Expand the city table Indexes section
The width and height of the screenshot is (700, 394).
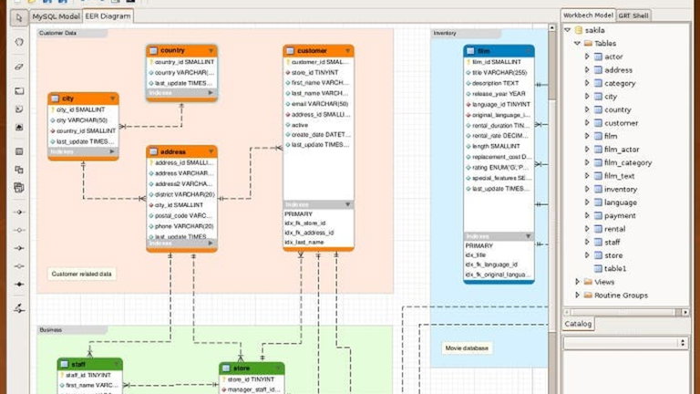[112, 152]
